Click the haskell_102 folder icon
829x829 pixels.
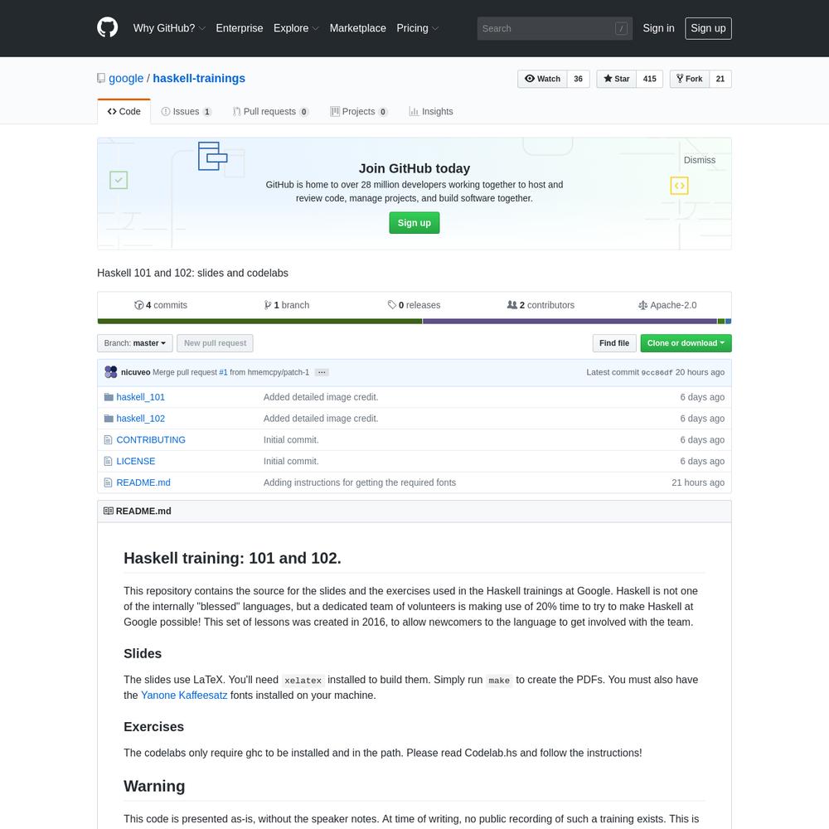[109, 418]
